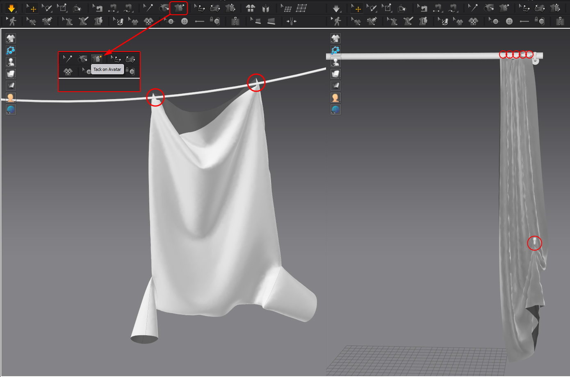Pick the Buttonhole line tool in left toolbar
Viewport: 570px width, 377px height.
(200, 21)
